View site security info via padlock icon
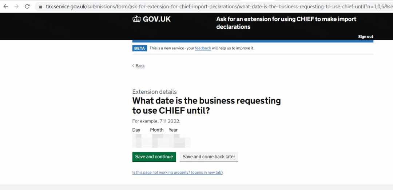The height and width of the screenshot is (190, 393). (41, 7)
